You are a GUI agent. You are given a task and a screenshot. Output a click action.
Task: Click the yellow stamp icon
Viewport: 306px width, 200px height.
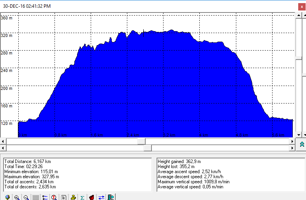point(73,197)
